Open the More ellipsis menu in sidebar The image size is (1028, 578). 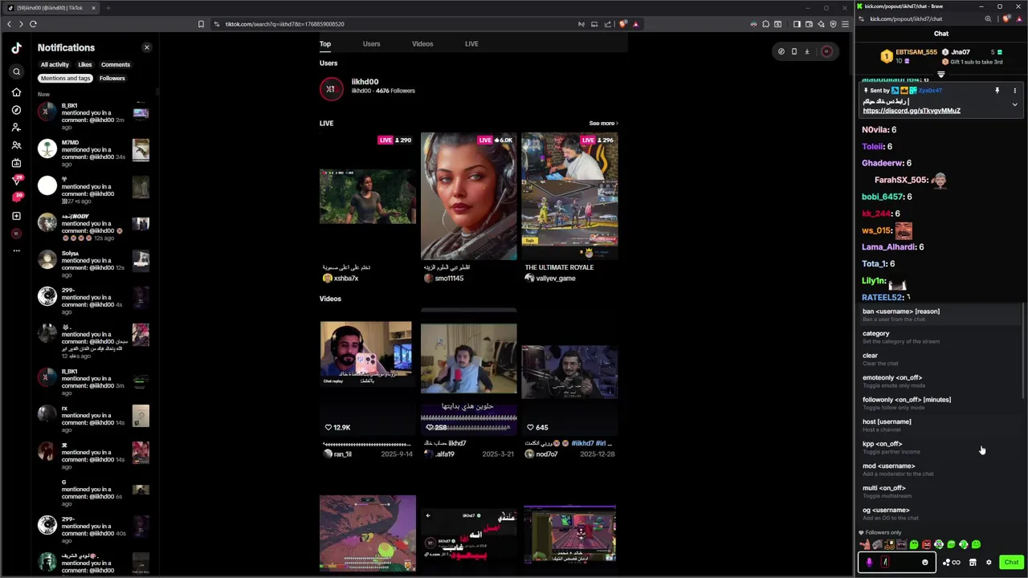16,250
